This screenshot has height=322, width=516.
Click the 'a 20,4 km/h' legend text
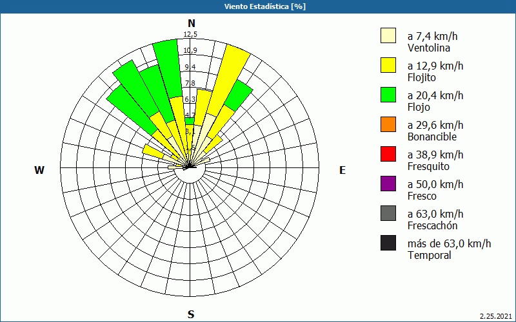click(435, 95)
